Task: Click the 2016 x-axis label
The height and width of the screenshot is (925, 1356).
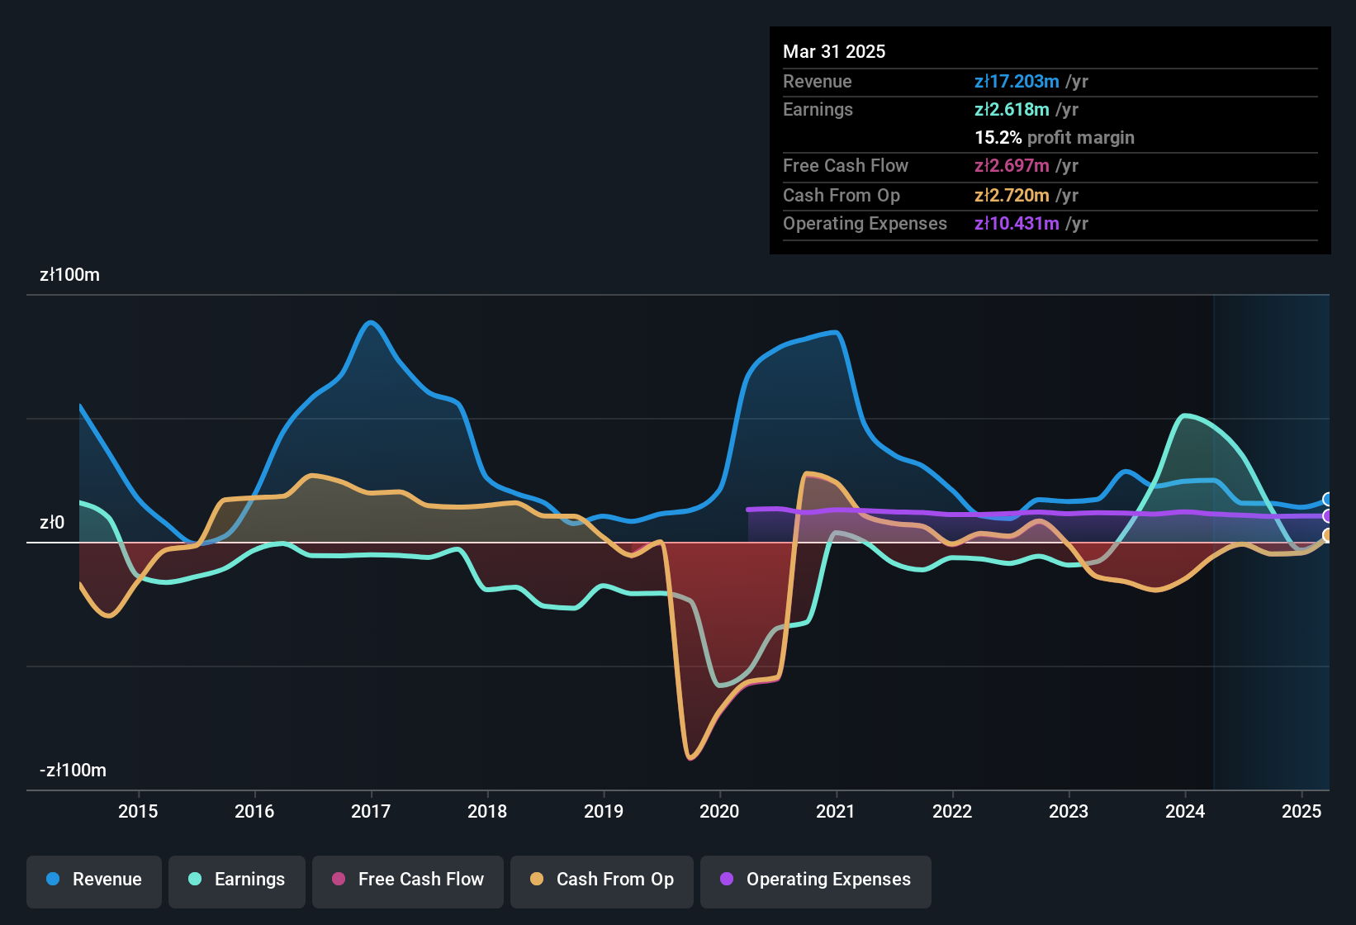Action: 254,811
